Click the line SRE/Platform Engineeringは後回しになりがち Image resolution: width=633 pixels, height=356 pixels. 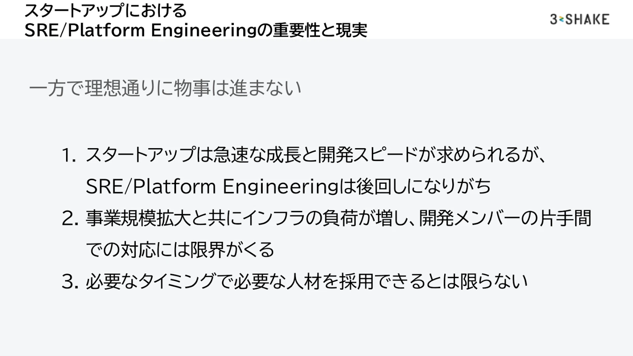click(288, 186)
